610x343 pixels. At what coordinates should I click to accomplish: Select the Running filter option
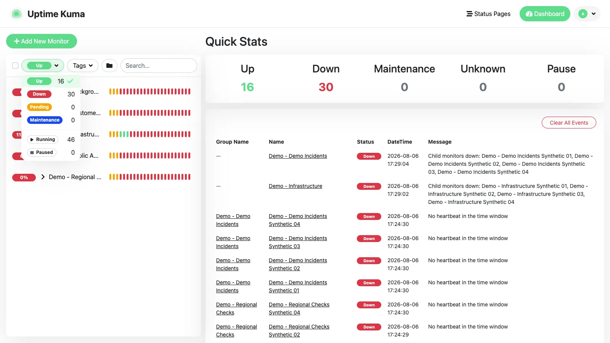tap(51, 139)
